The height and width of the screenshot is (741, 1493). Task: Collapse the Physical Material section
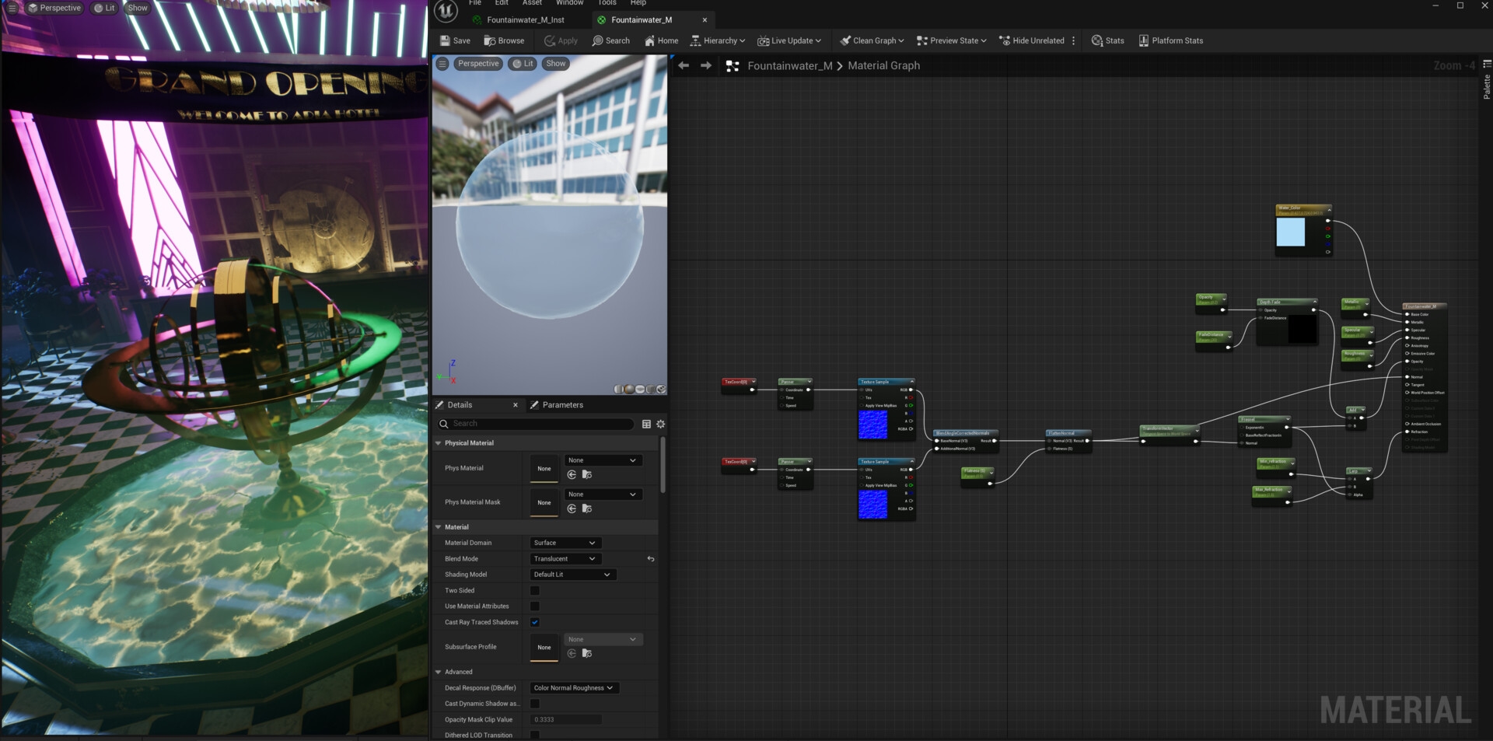[x=439, y=443]
